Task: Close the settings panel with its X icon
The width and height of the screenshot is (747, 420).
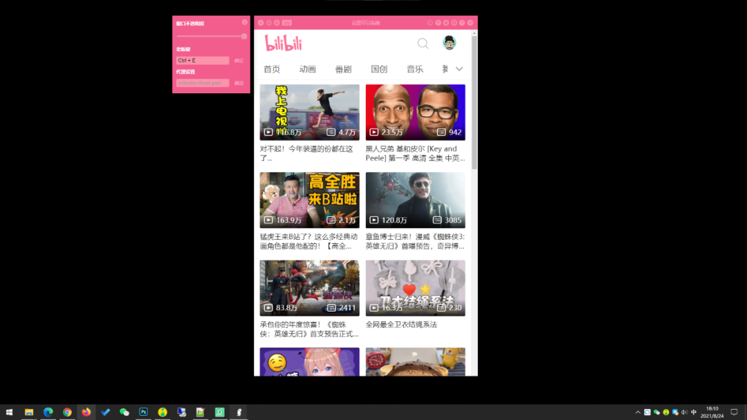Action: coord(245,22)
